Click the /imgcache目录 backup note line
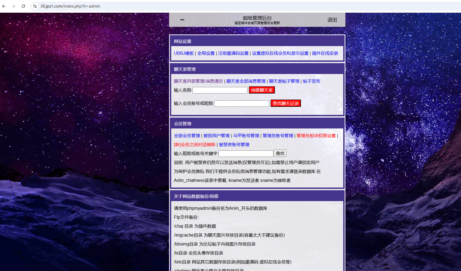This screenshot has width=461, height=271. [x=229, y=235]
